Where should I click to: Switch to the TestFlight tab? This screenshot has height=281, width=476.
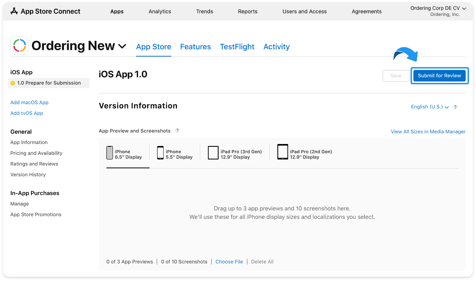click(x=237, y=47)
